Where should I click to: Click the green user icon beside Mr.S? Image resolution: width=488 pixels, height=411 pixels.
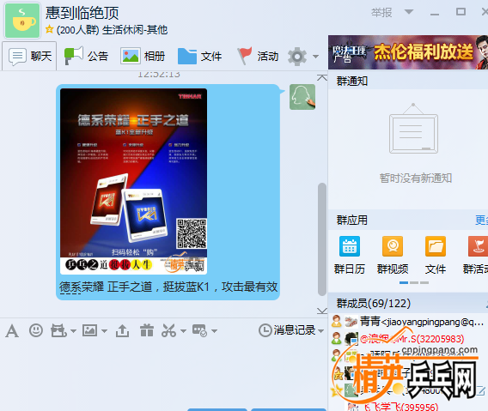pyautogui.click(x=337, y=339)
